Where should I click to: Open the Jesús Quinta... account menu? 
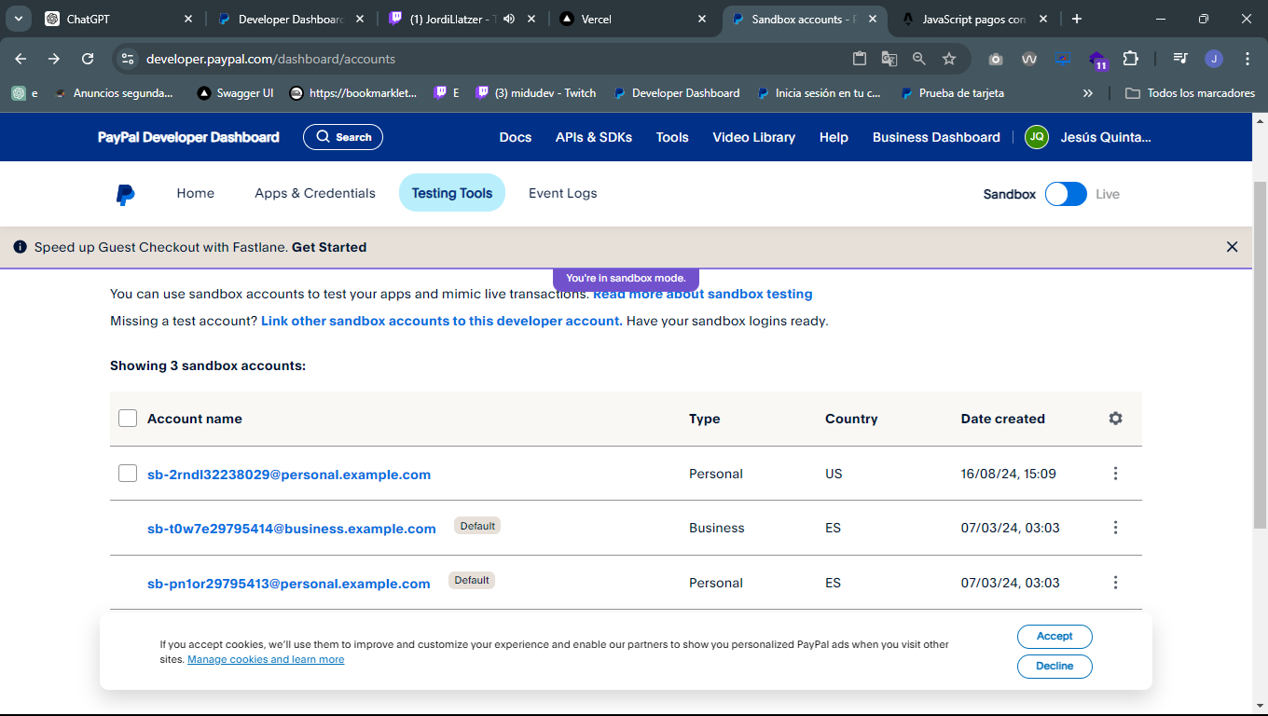[1088, 137]
